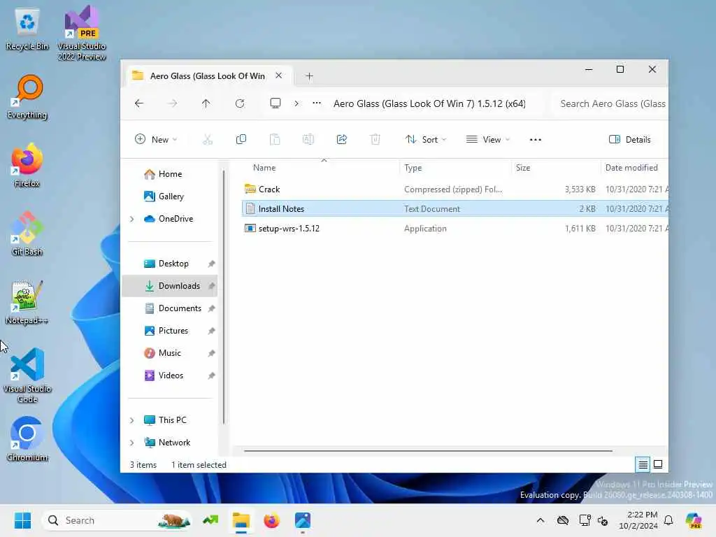Open Home in navigation pane

click(170, 174)
